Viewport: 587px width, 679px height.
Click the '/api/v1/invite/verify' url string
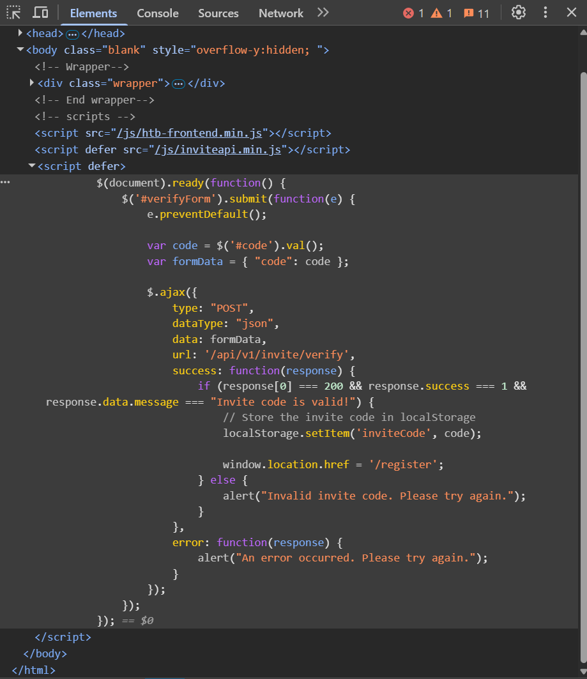point(277,355)
